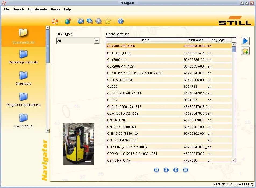Select row COP20-H10 (2015-01) 1060-1061

click(x=169, y=154)
